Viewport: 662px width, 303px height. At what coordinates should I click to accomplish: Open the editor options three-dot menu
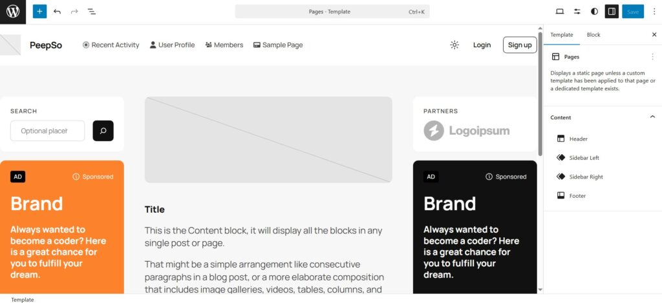point(654,12)
